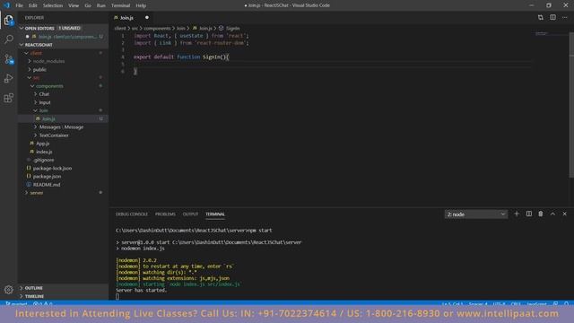Open the Manage gear menu
The height and width of the screenshot is (323, 574).
pyautogui.click(x=9, y=290)
